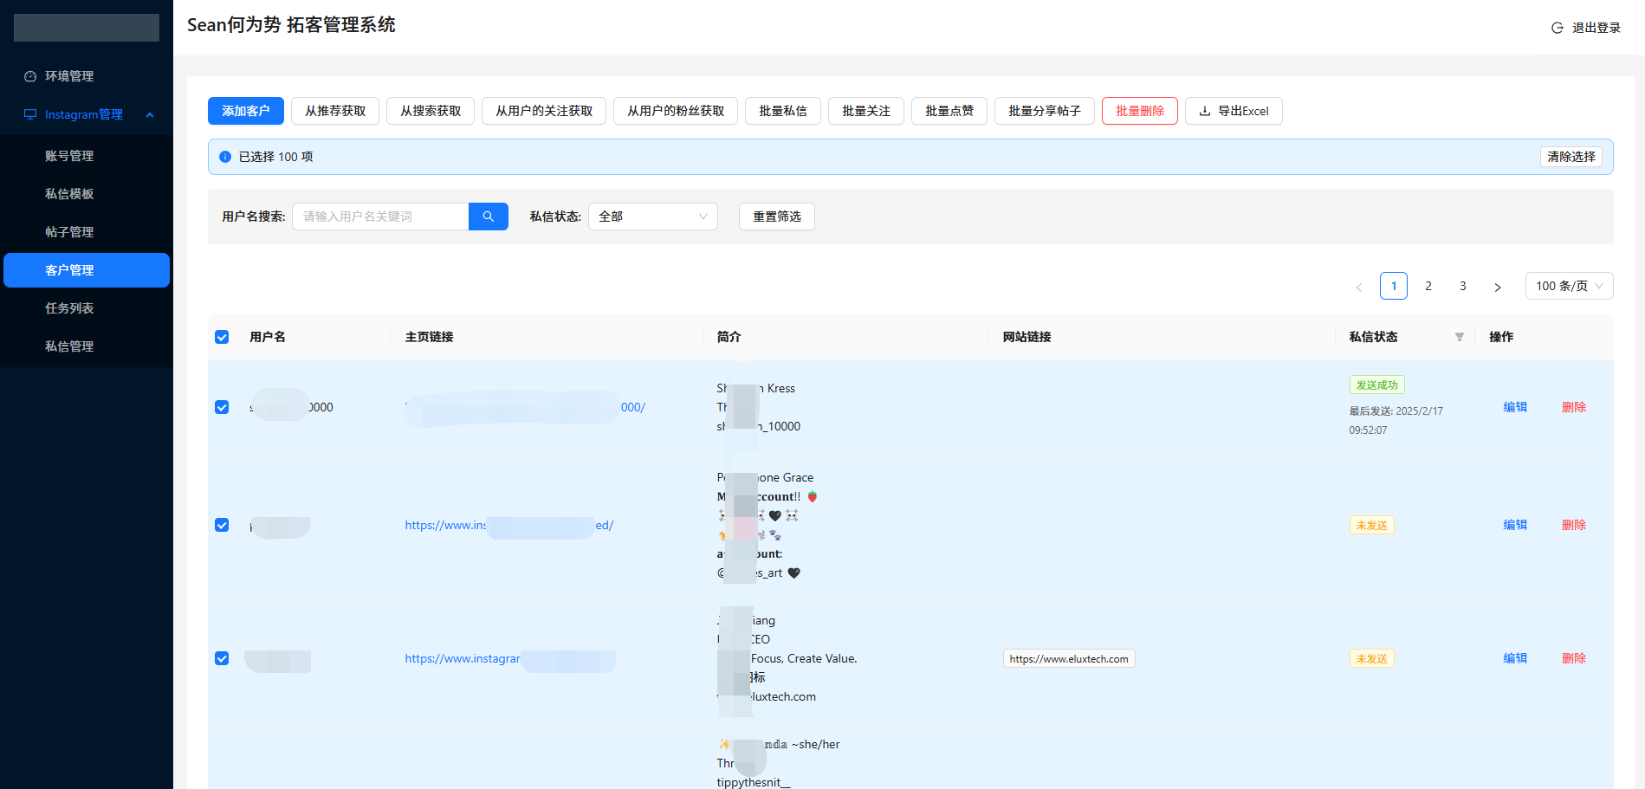Uncheck the first customer row checkbox
1645x789 pixels.
pos(222,407)
